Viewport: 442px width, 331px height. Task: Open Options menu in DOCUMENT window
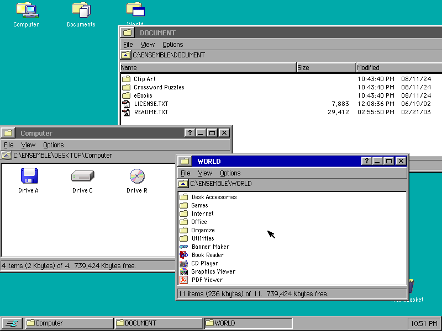point(172,45)
